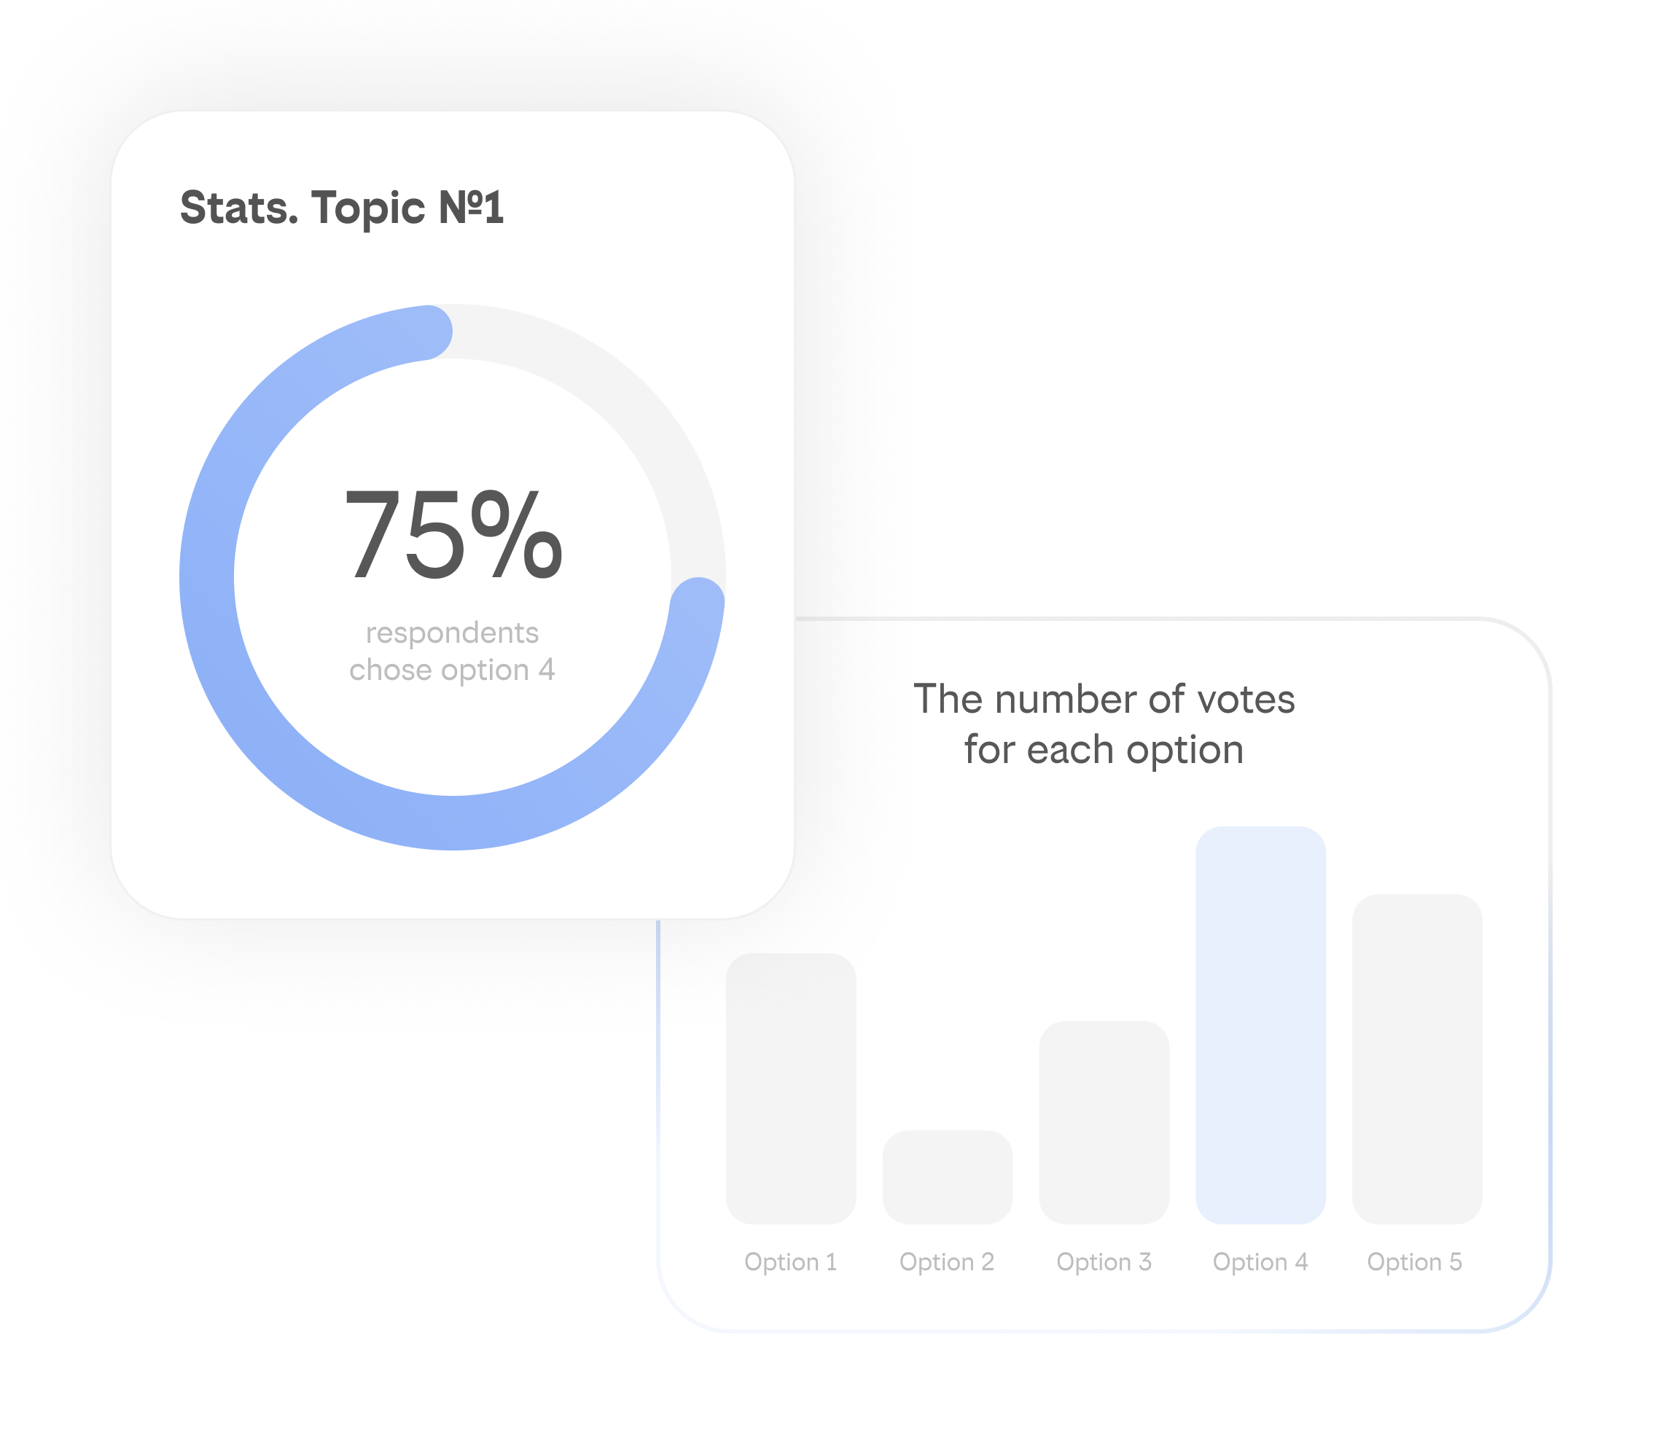Select the Option 5 bar in the chart
Image resolution: width=1662 pixels, height=1443 pixels.
[1417, 1059]
